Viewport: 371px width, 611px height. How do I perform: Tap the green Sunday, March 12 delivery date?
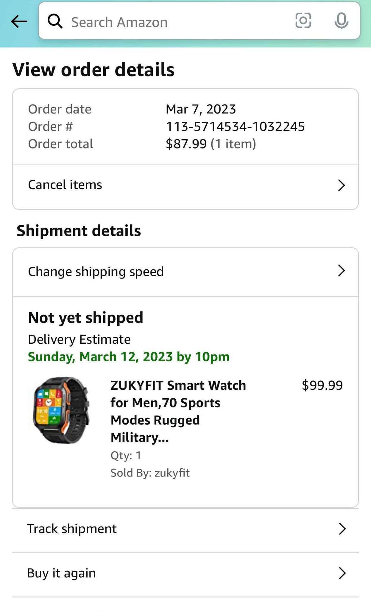pos(129,357)
